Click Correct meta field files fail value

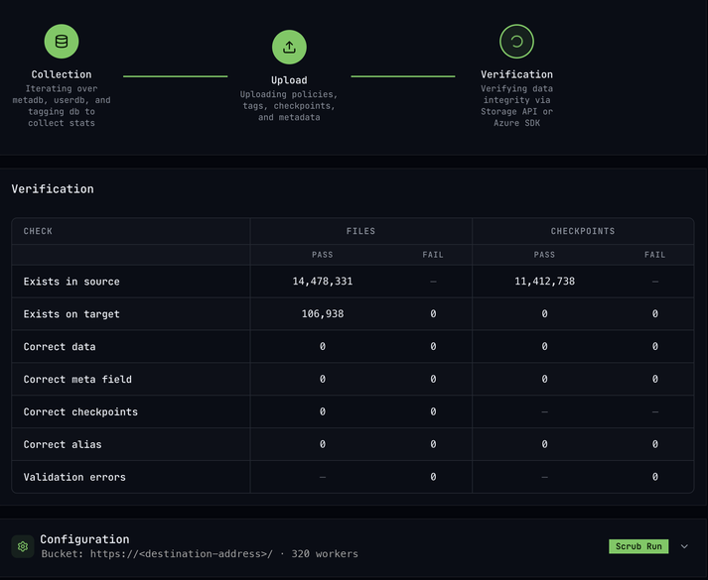(433, 379)
